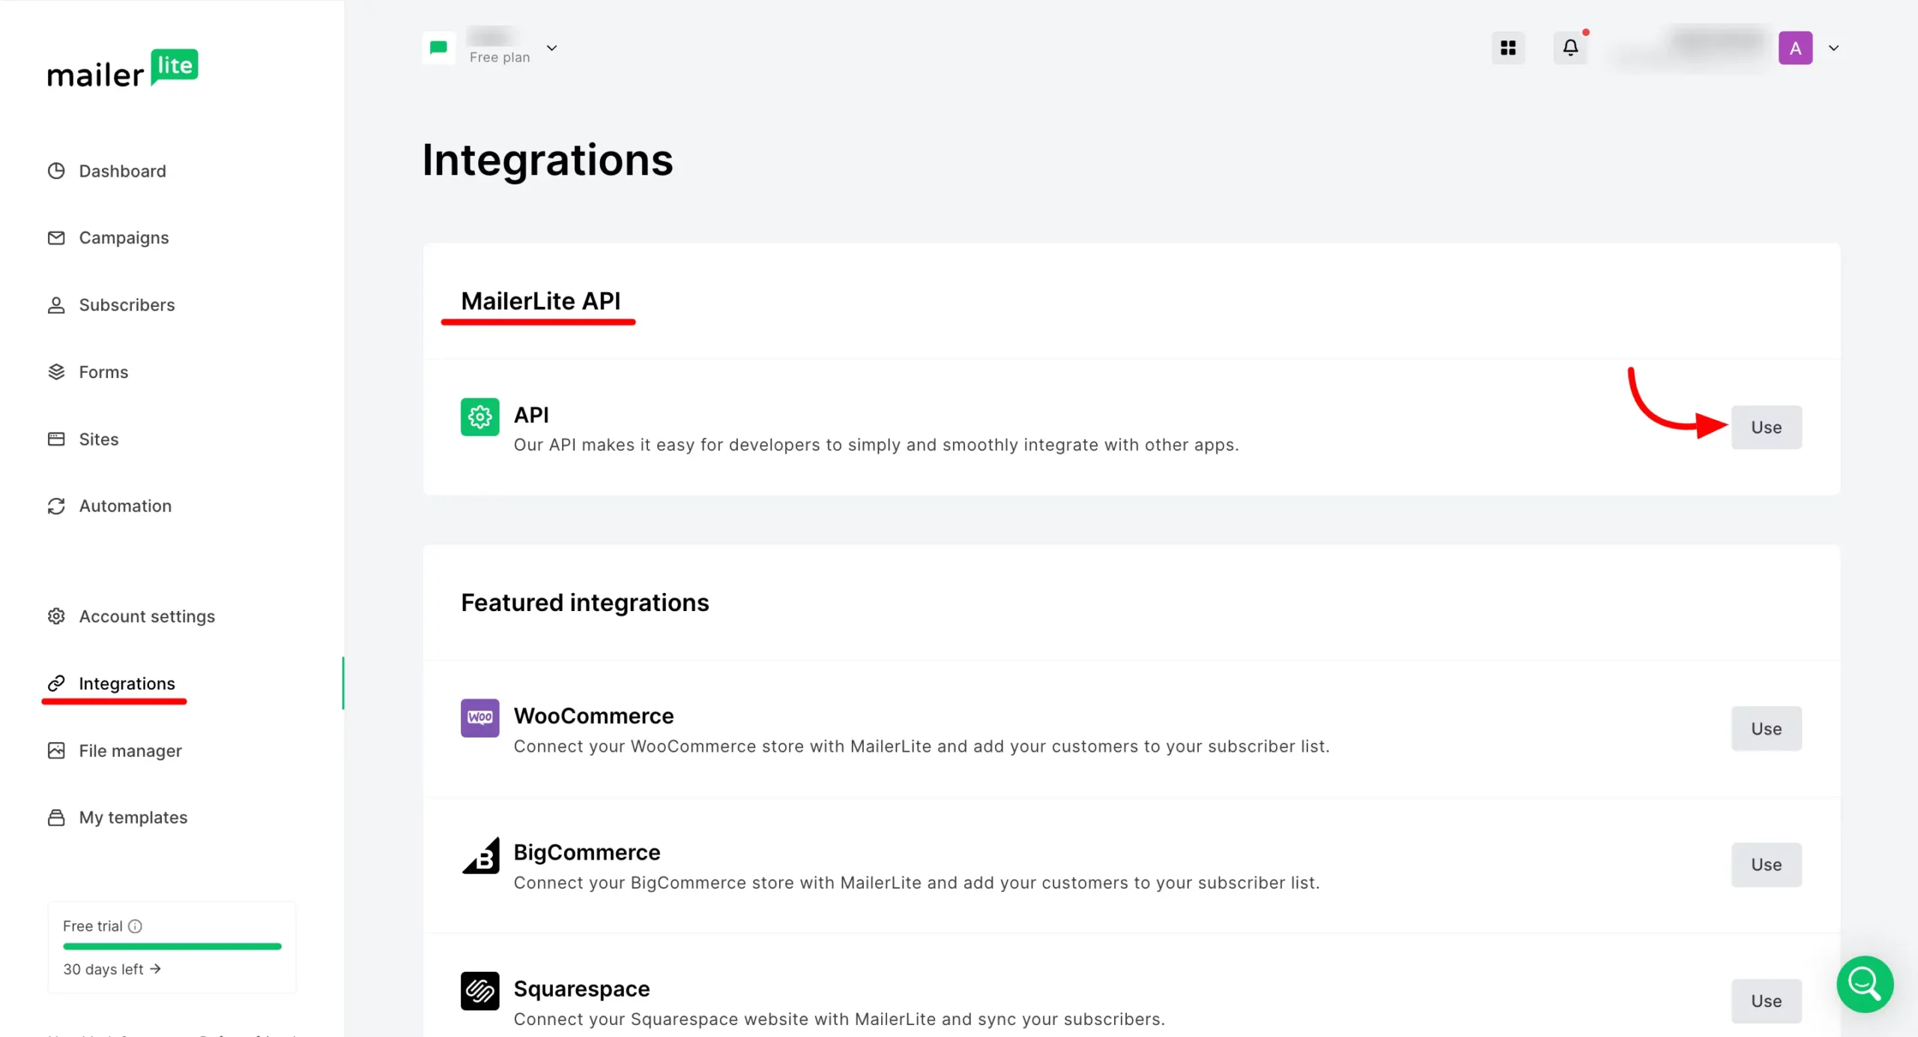Open the green support chat bubble

coord(1864,984)
